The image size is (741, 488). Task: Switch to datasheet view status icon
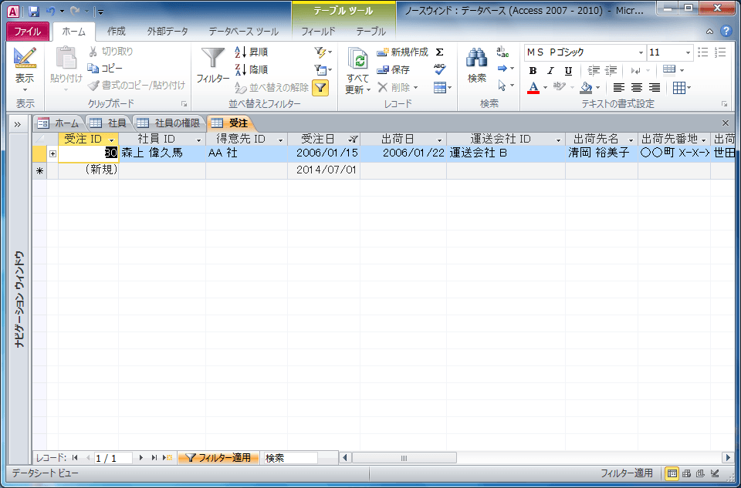672,473
